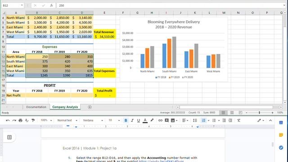Click the horizontal scrollbar right arrow
This screenshot has height=162, width=288.
281,107
